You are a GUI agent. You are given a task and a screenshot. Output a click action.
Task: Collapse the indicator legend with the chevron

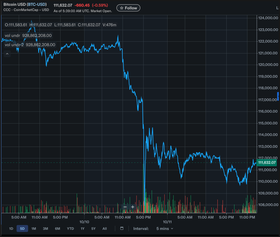coord(7,54)
